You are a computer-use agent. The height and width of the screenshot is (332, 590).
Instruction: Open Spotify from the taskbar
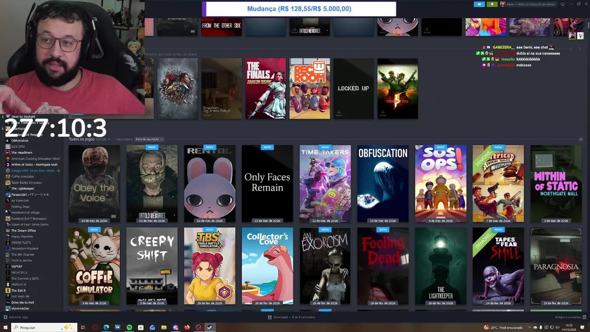coord(129,327)
